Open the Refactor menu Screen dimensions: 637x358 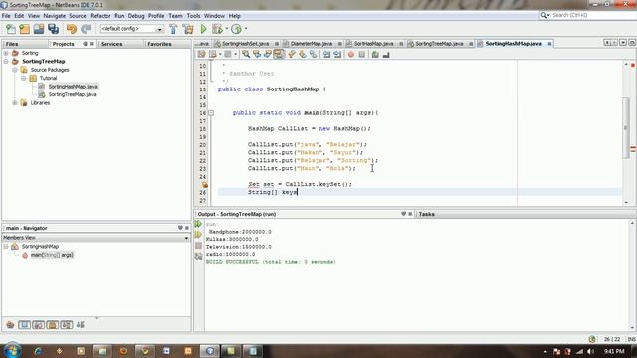(x=101, y=16)
